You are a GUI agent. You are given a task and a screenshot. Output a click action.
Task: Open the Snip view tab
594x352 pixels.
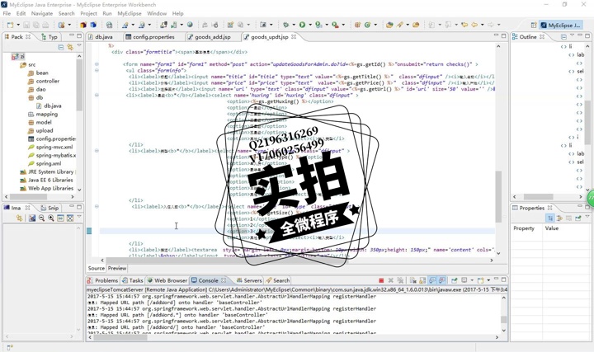(49, 208)
